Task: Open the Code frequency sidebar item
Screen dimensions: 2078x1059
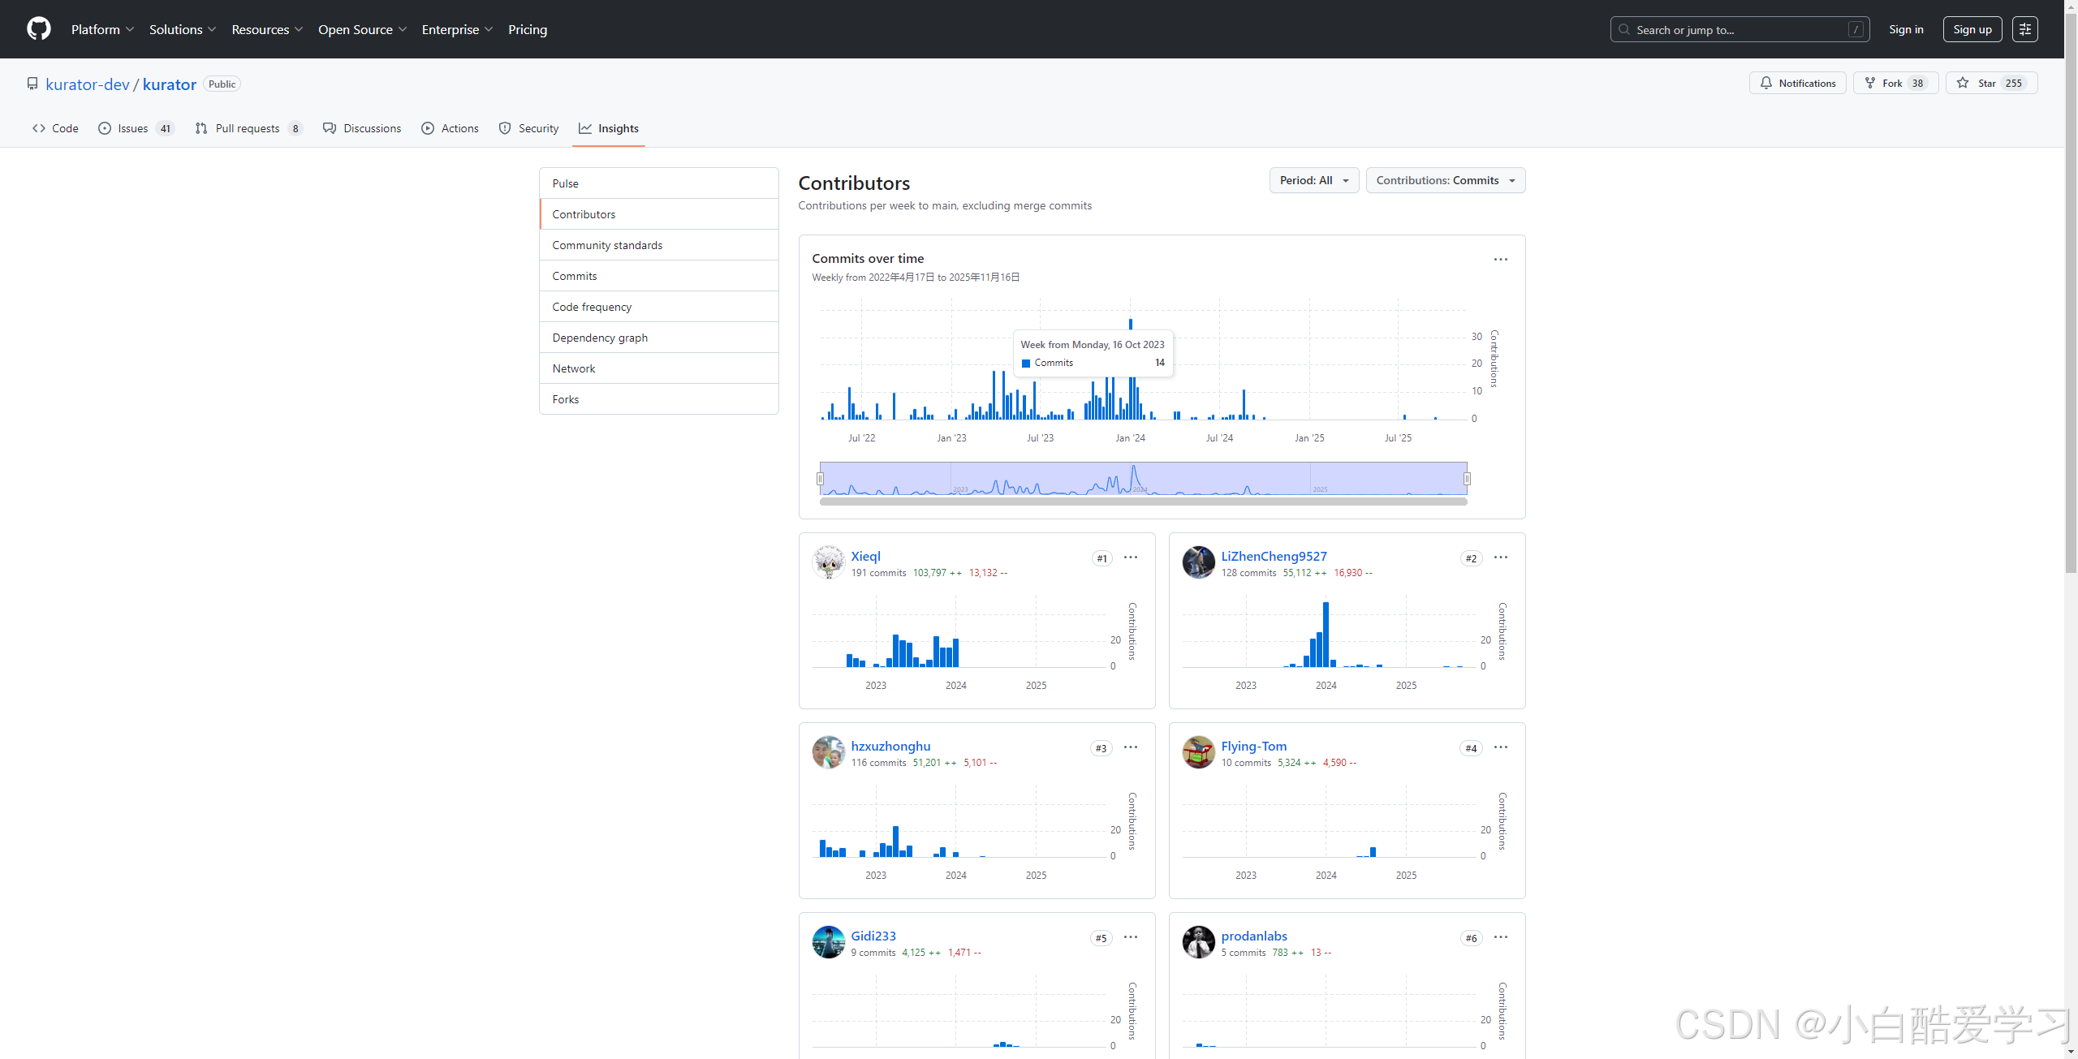Action: coord(592,307)
